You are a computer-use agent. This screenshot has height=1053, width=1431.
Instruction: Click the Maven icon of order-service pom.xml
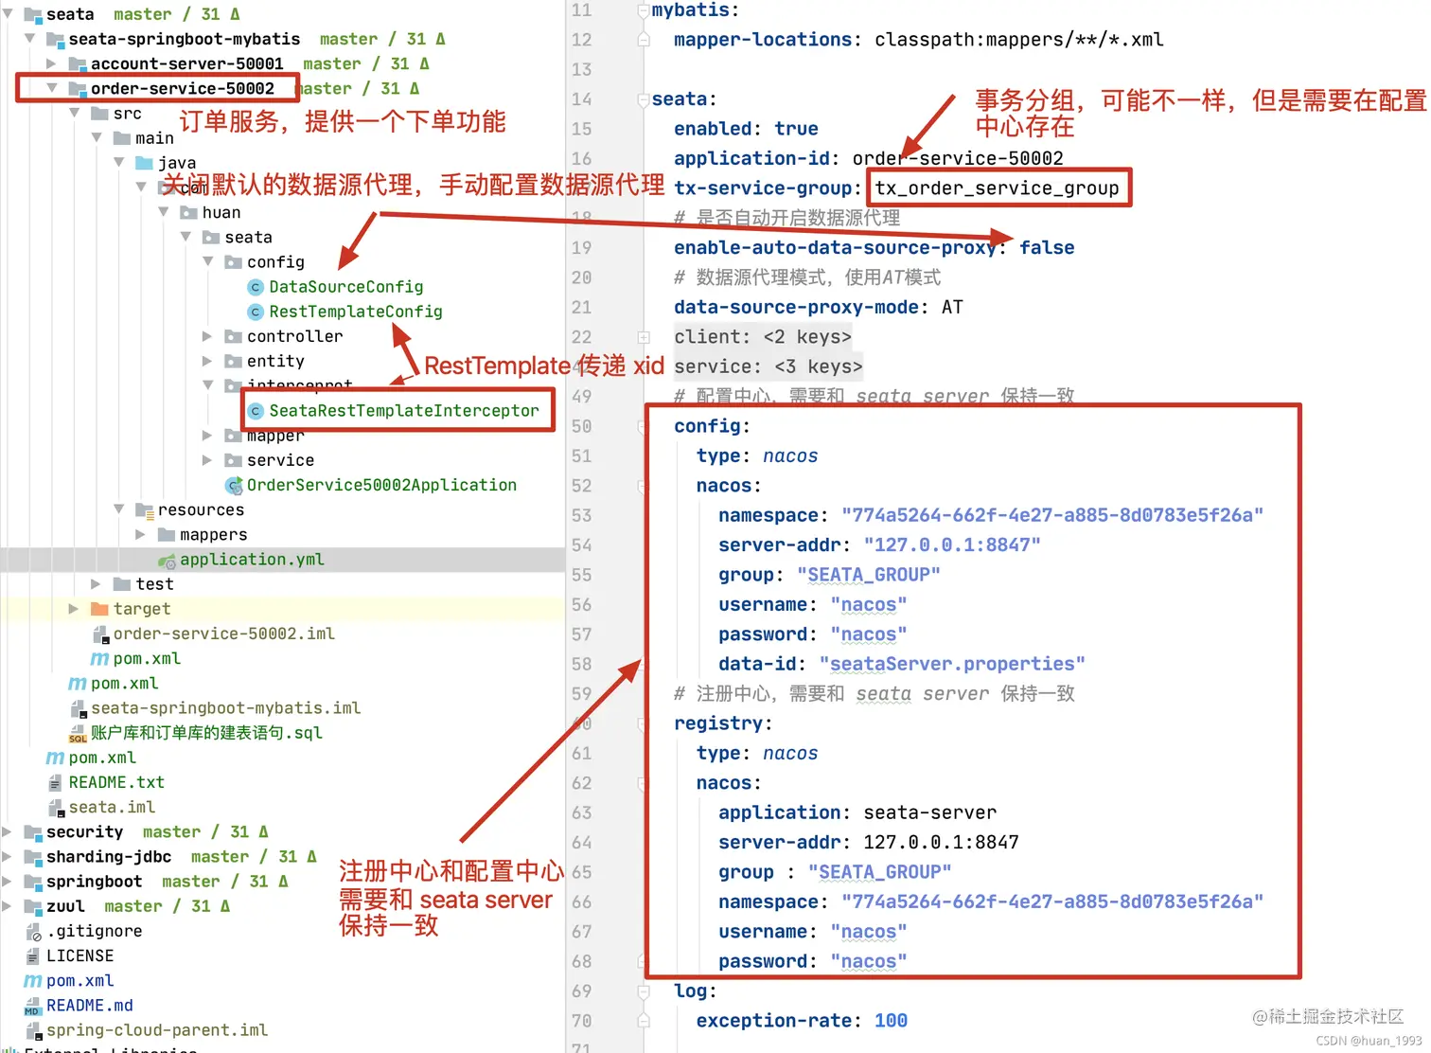point(99,659)
